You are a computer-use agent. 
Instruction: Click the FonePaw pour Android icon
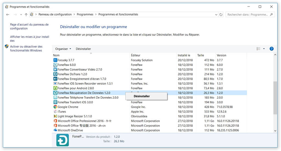click(55, 88)
